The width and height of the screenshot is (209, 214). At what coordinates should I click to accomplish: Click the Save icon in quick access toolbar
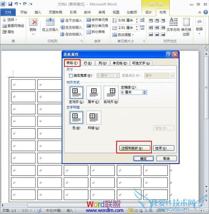pos(10,4)
